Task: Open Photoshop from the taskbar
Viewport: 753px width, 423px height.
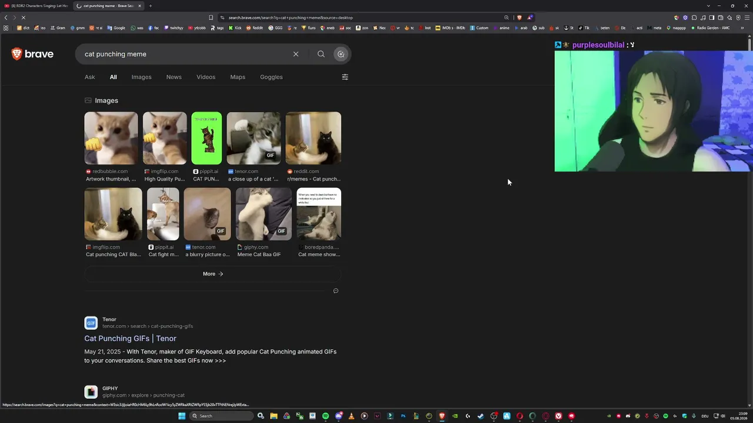Action: pos(403,416)
